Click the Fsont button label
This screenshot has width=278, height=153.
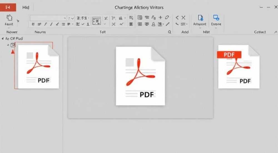click(x=9, y=24)
